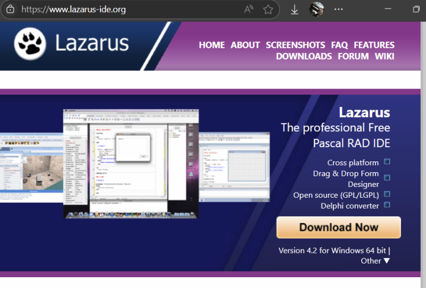The height and width of the screenshot is (288, 426).
Task: Open the user profile avatar
Action: tap(316, 9)
